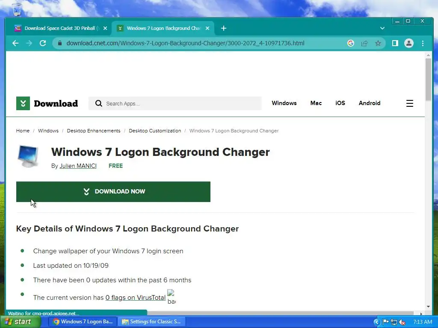Open the hamburger site menu
Viewport: 438px width, 328px height.
click(x=409, y=103)
